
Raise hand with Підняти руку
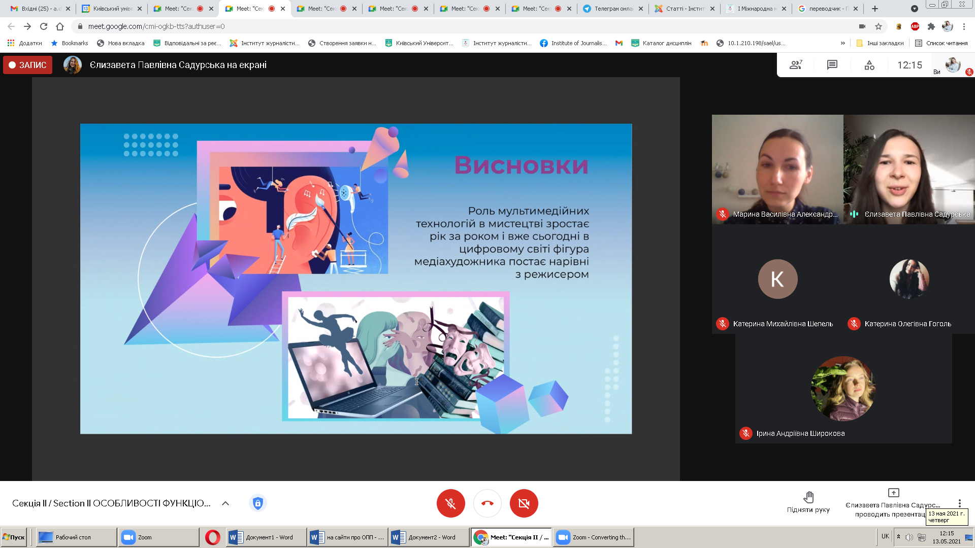(808, 502)
